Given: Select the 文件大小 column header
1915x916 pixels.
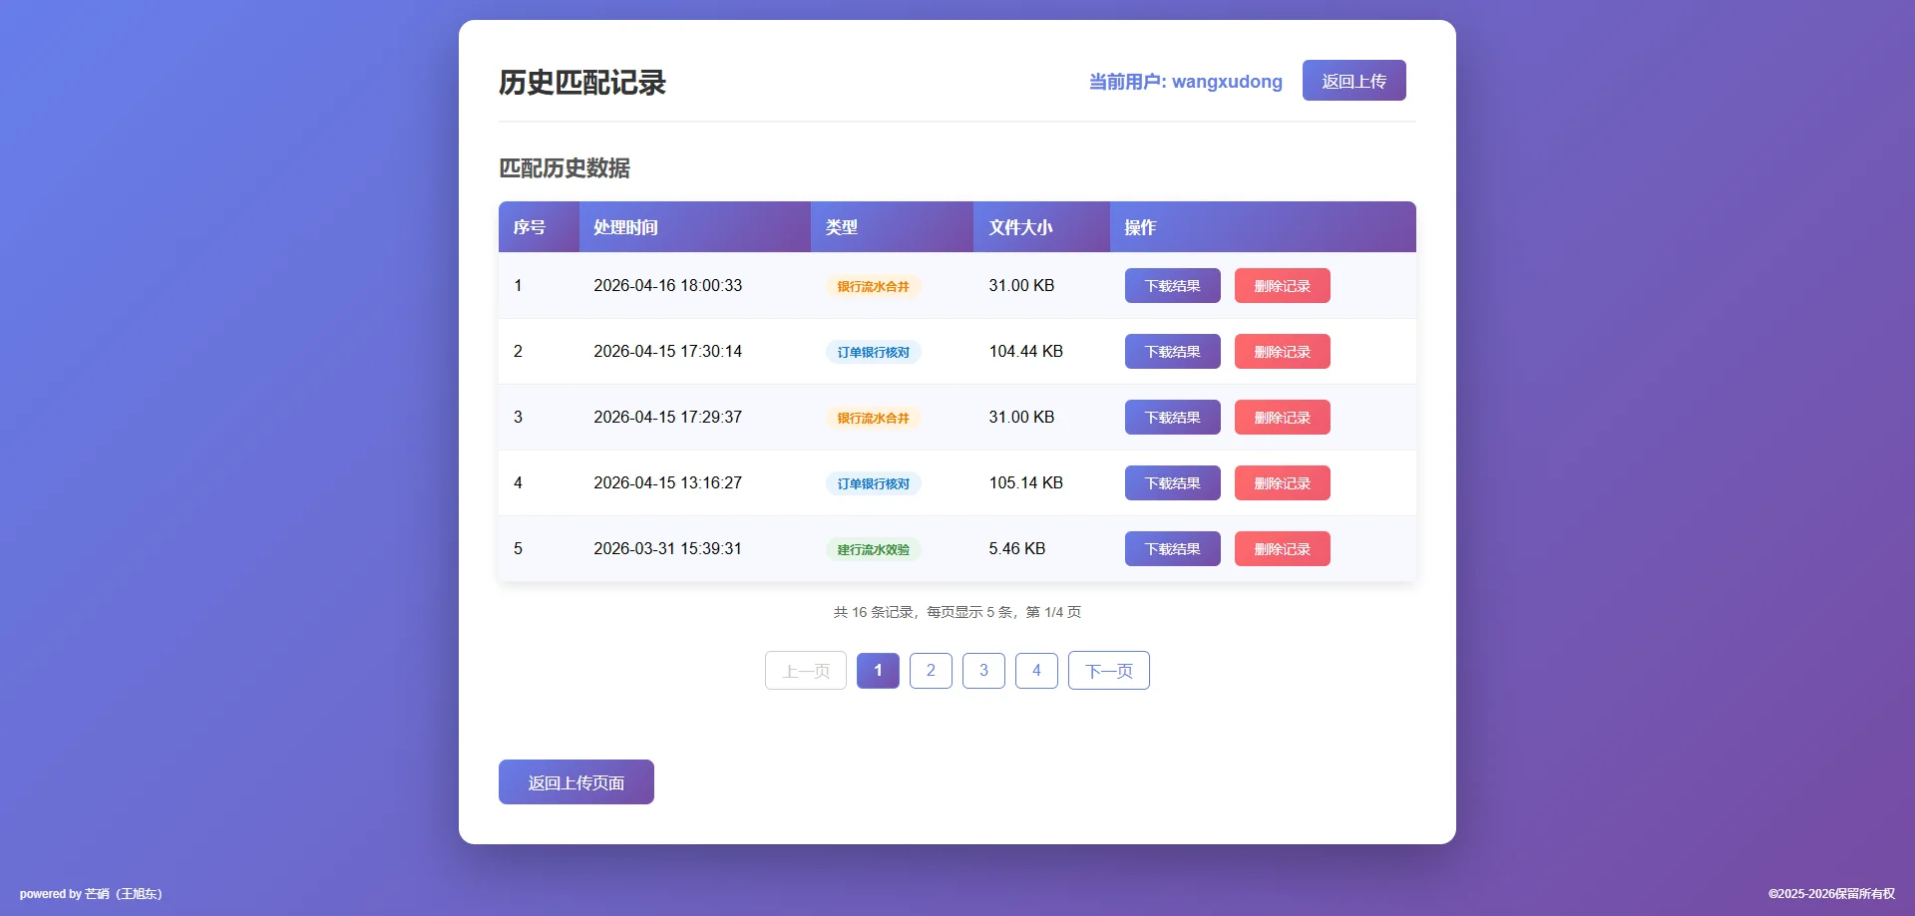Looking at the screenshot, I should 1041,227.
